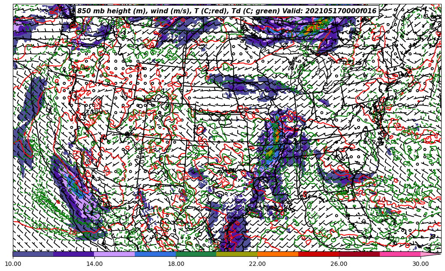Click the blue 16–18 colorbar segment
445x271 pixels.
[x=155, y=254]
